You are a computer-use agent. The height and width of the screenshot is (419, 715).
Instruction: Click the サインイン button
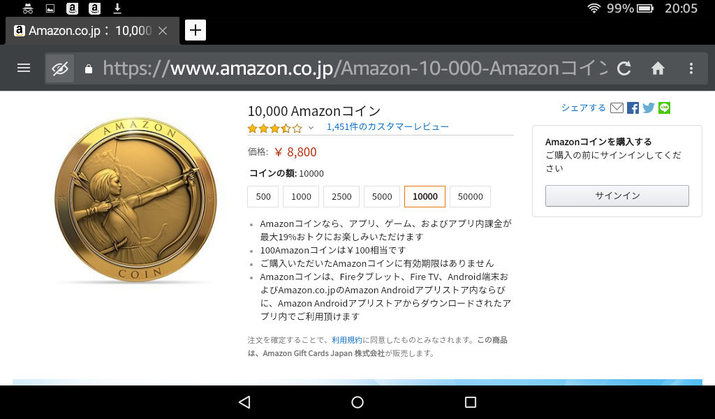[x=617, y=196]
